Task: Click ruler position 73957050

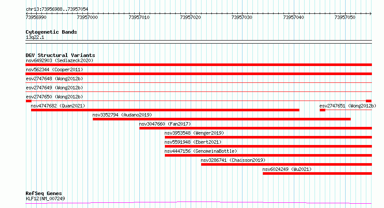Action: 345,17
